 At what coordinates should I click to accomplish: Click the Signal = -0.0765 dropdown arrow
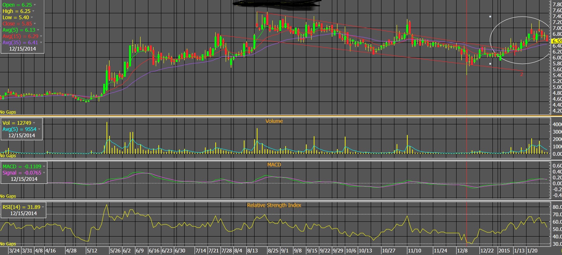click(44, 172)
